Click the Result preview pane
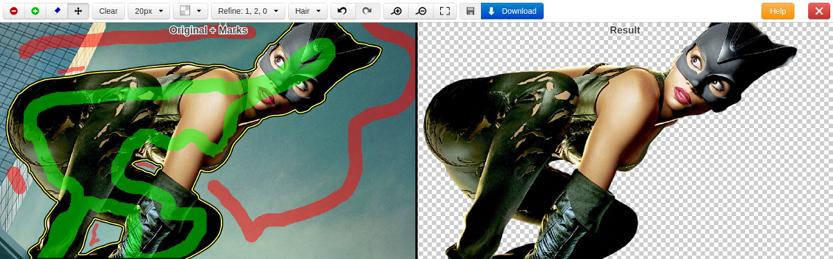 pos(625,141)
